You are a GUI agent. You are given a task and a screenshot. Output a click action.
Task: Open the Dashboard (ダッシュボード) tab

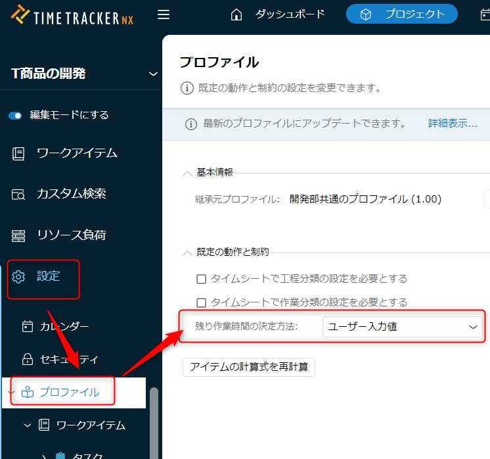click(x=290, y=14)
